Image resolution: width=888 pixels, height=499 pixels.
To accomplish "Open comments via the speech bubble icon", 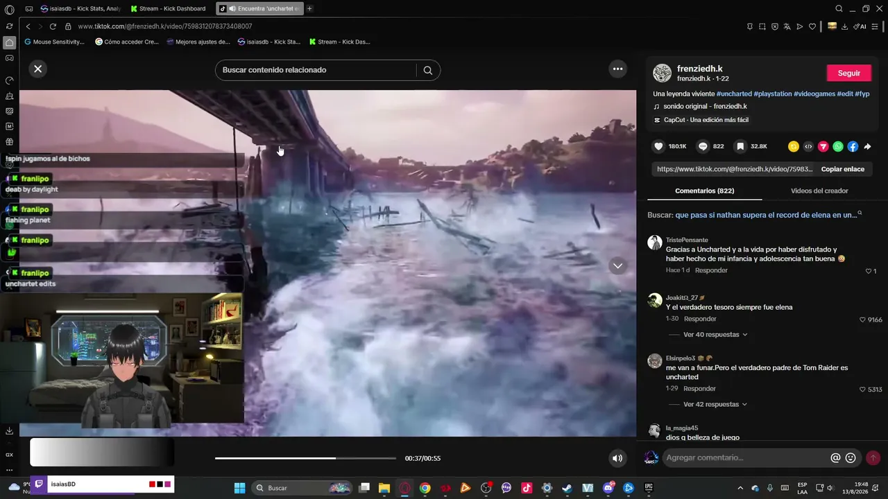I will pyautogui.click(x=703, y=146).
